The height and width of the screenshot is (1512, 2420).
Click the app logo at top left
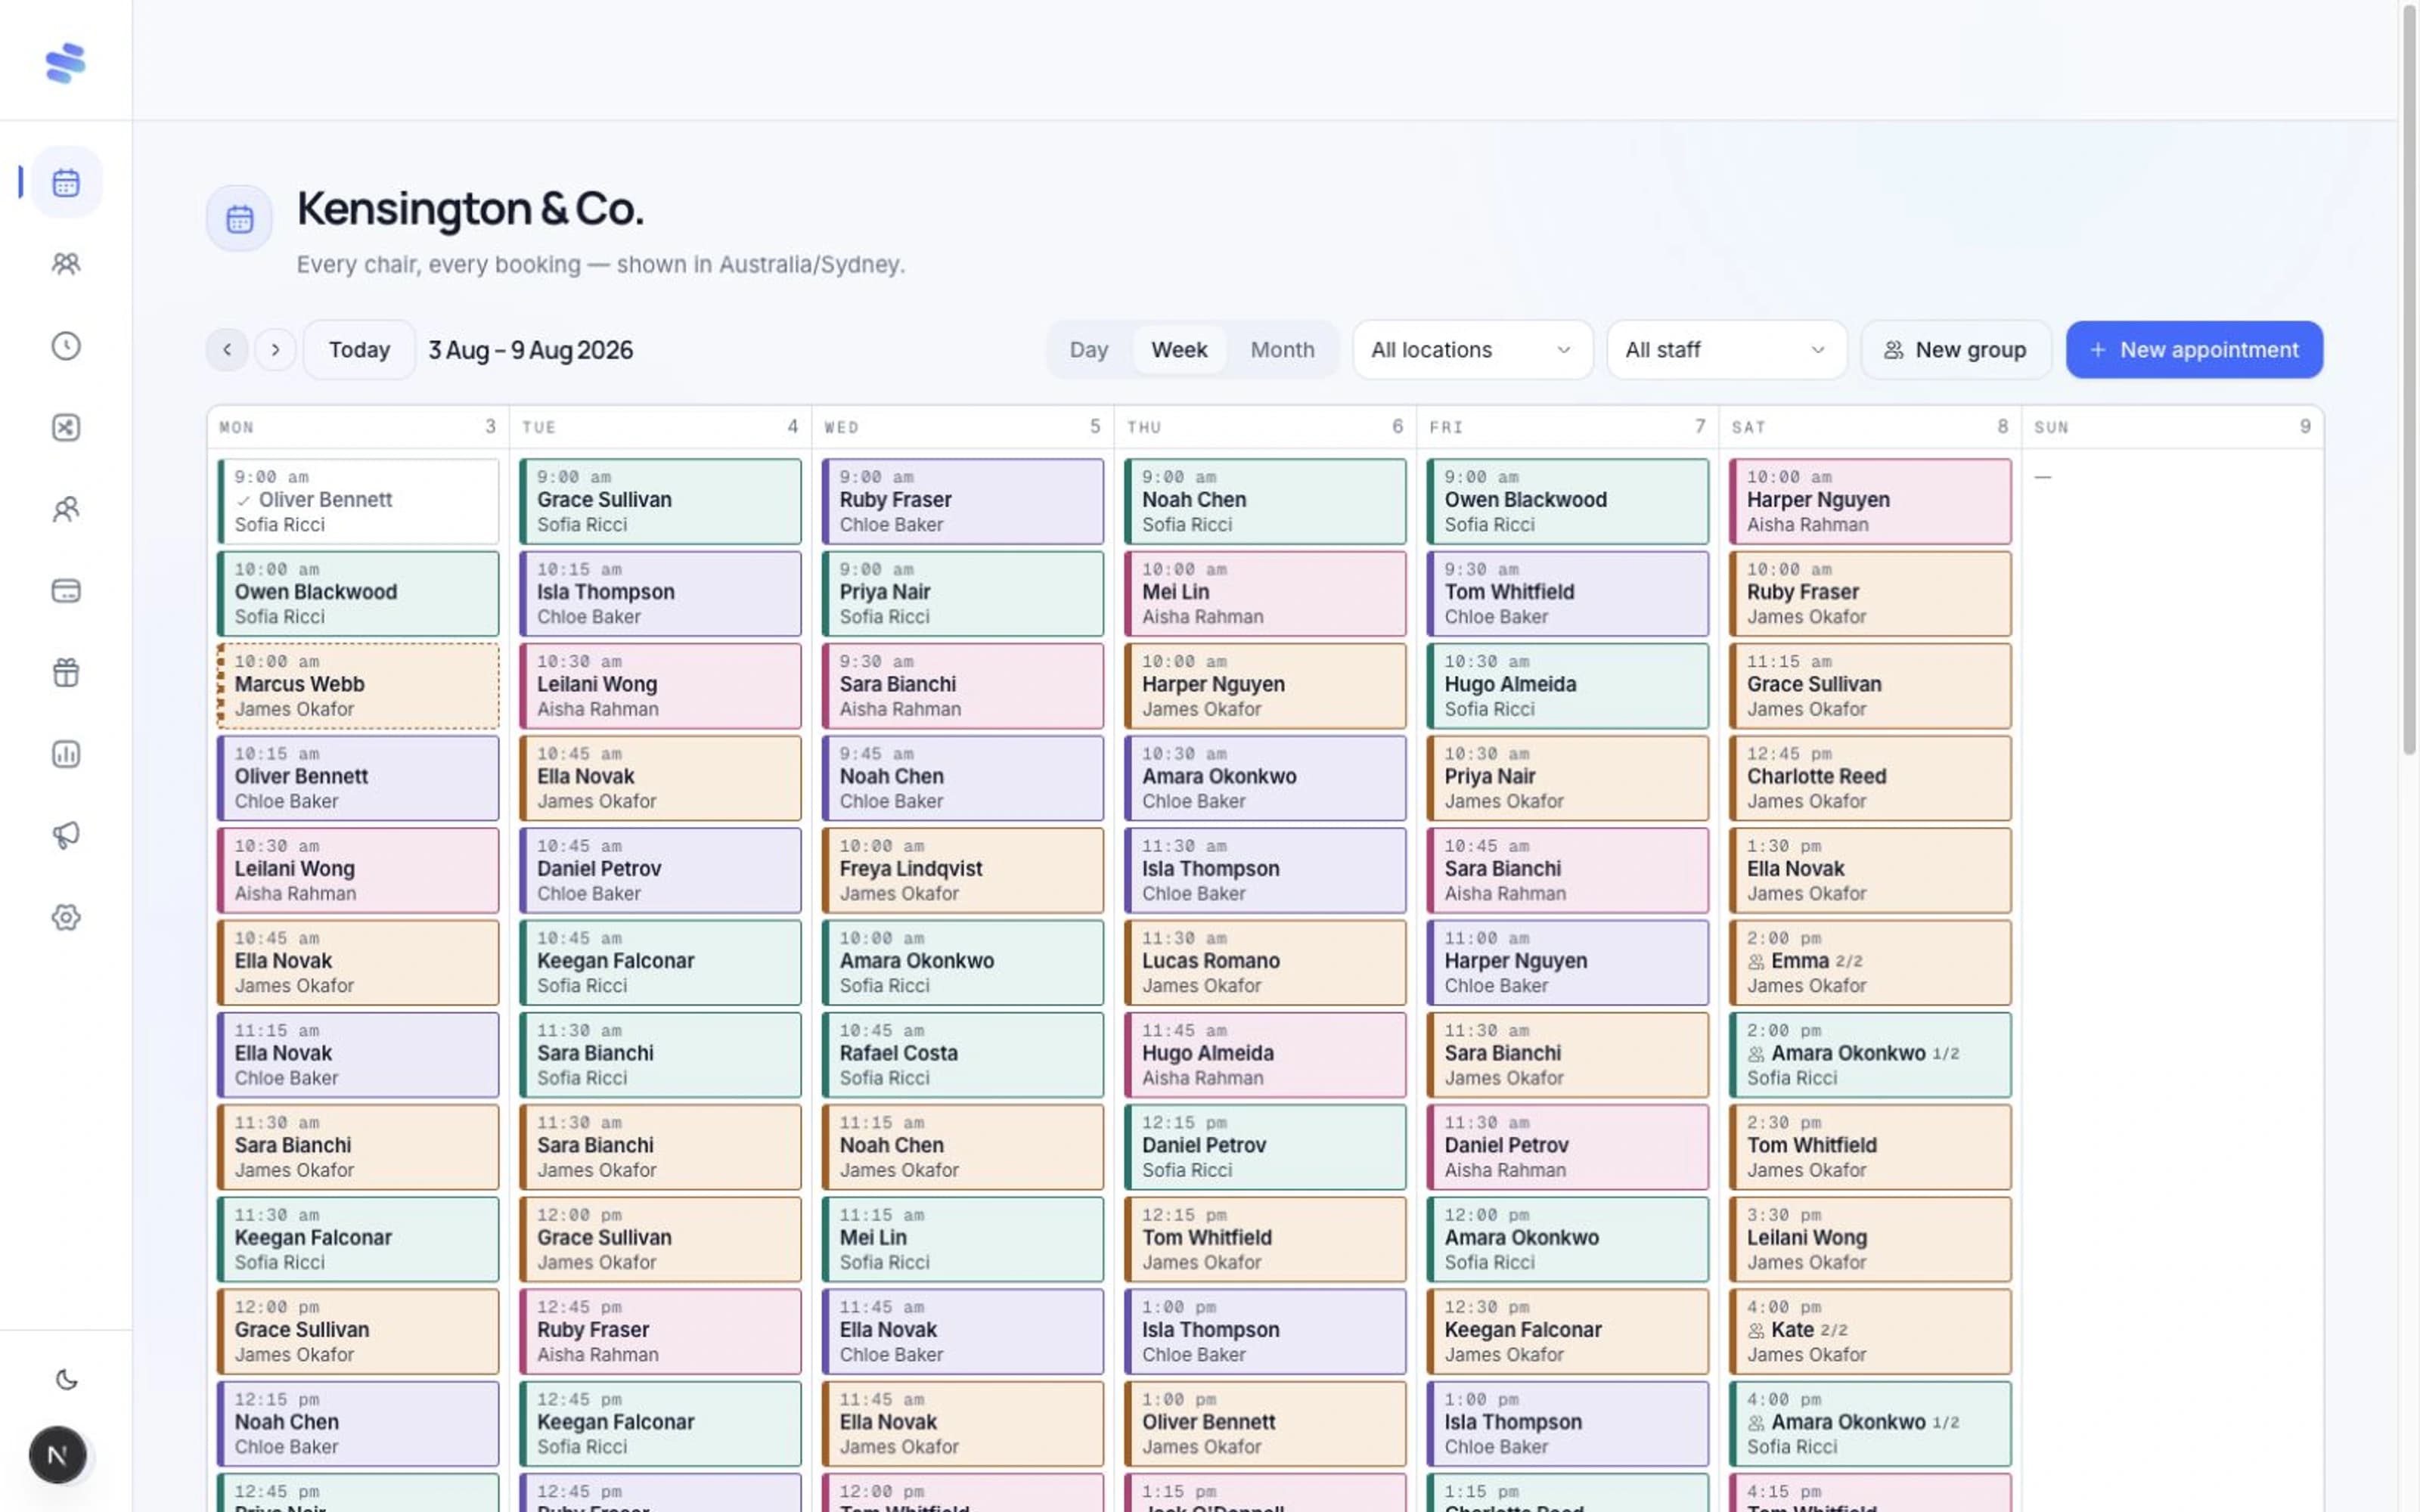[66, 62]
